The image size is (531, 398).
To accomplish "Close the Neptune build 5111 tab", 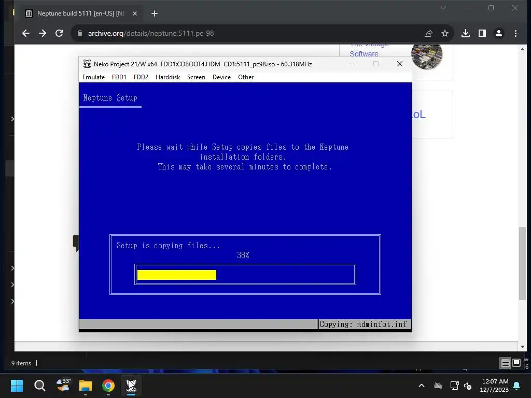I will (135, 13).
